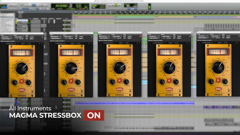Toggle BYPASS in the Vox Ctrl AUX plugin window

[x=228, y=36]
